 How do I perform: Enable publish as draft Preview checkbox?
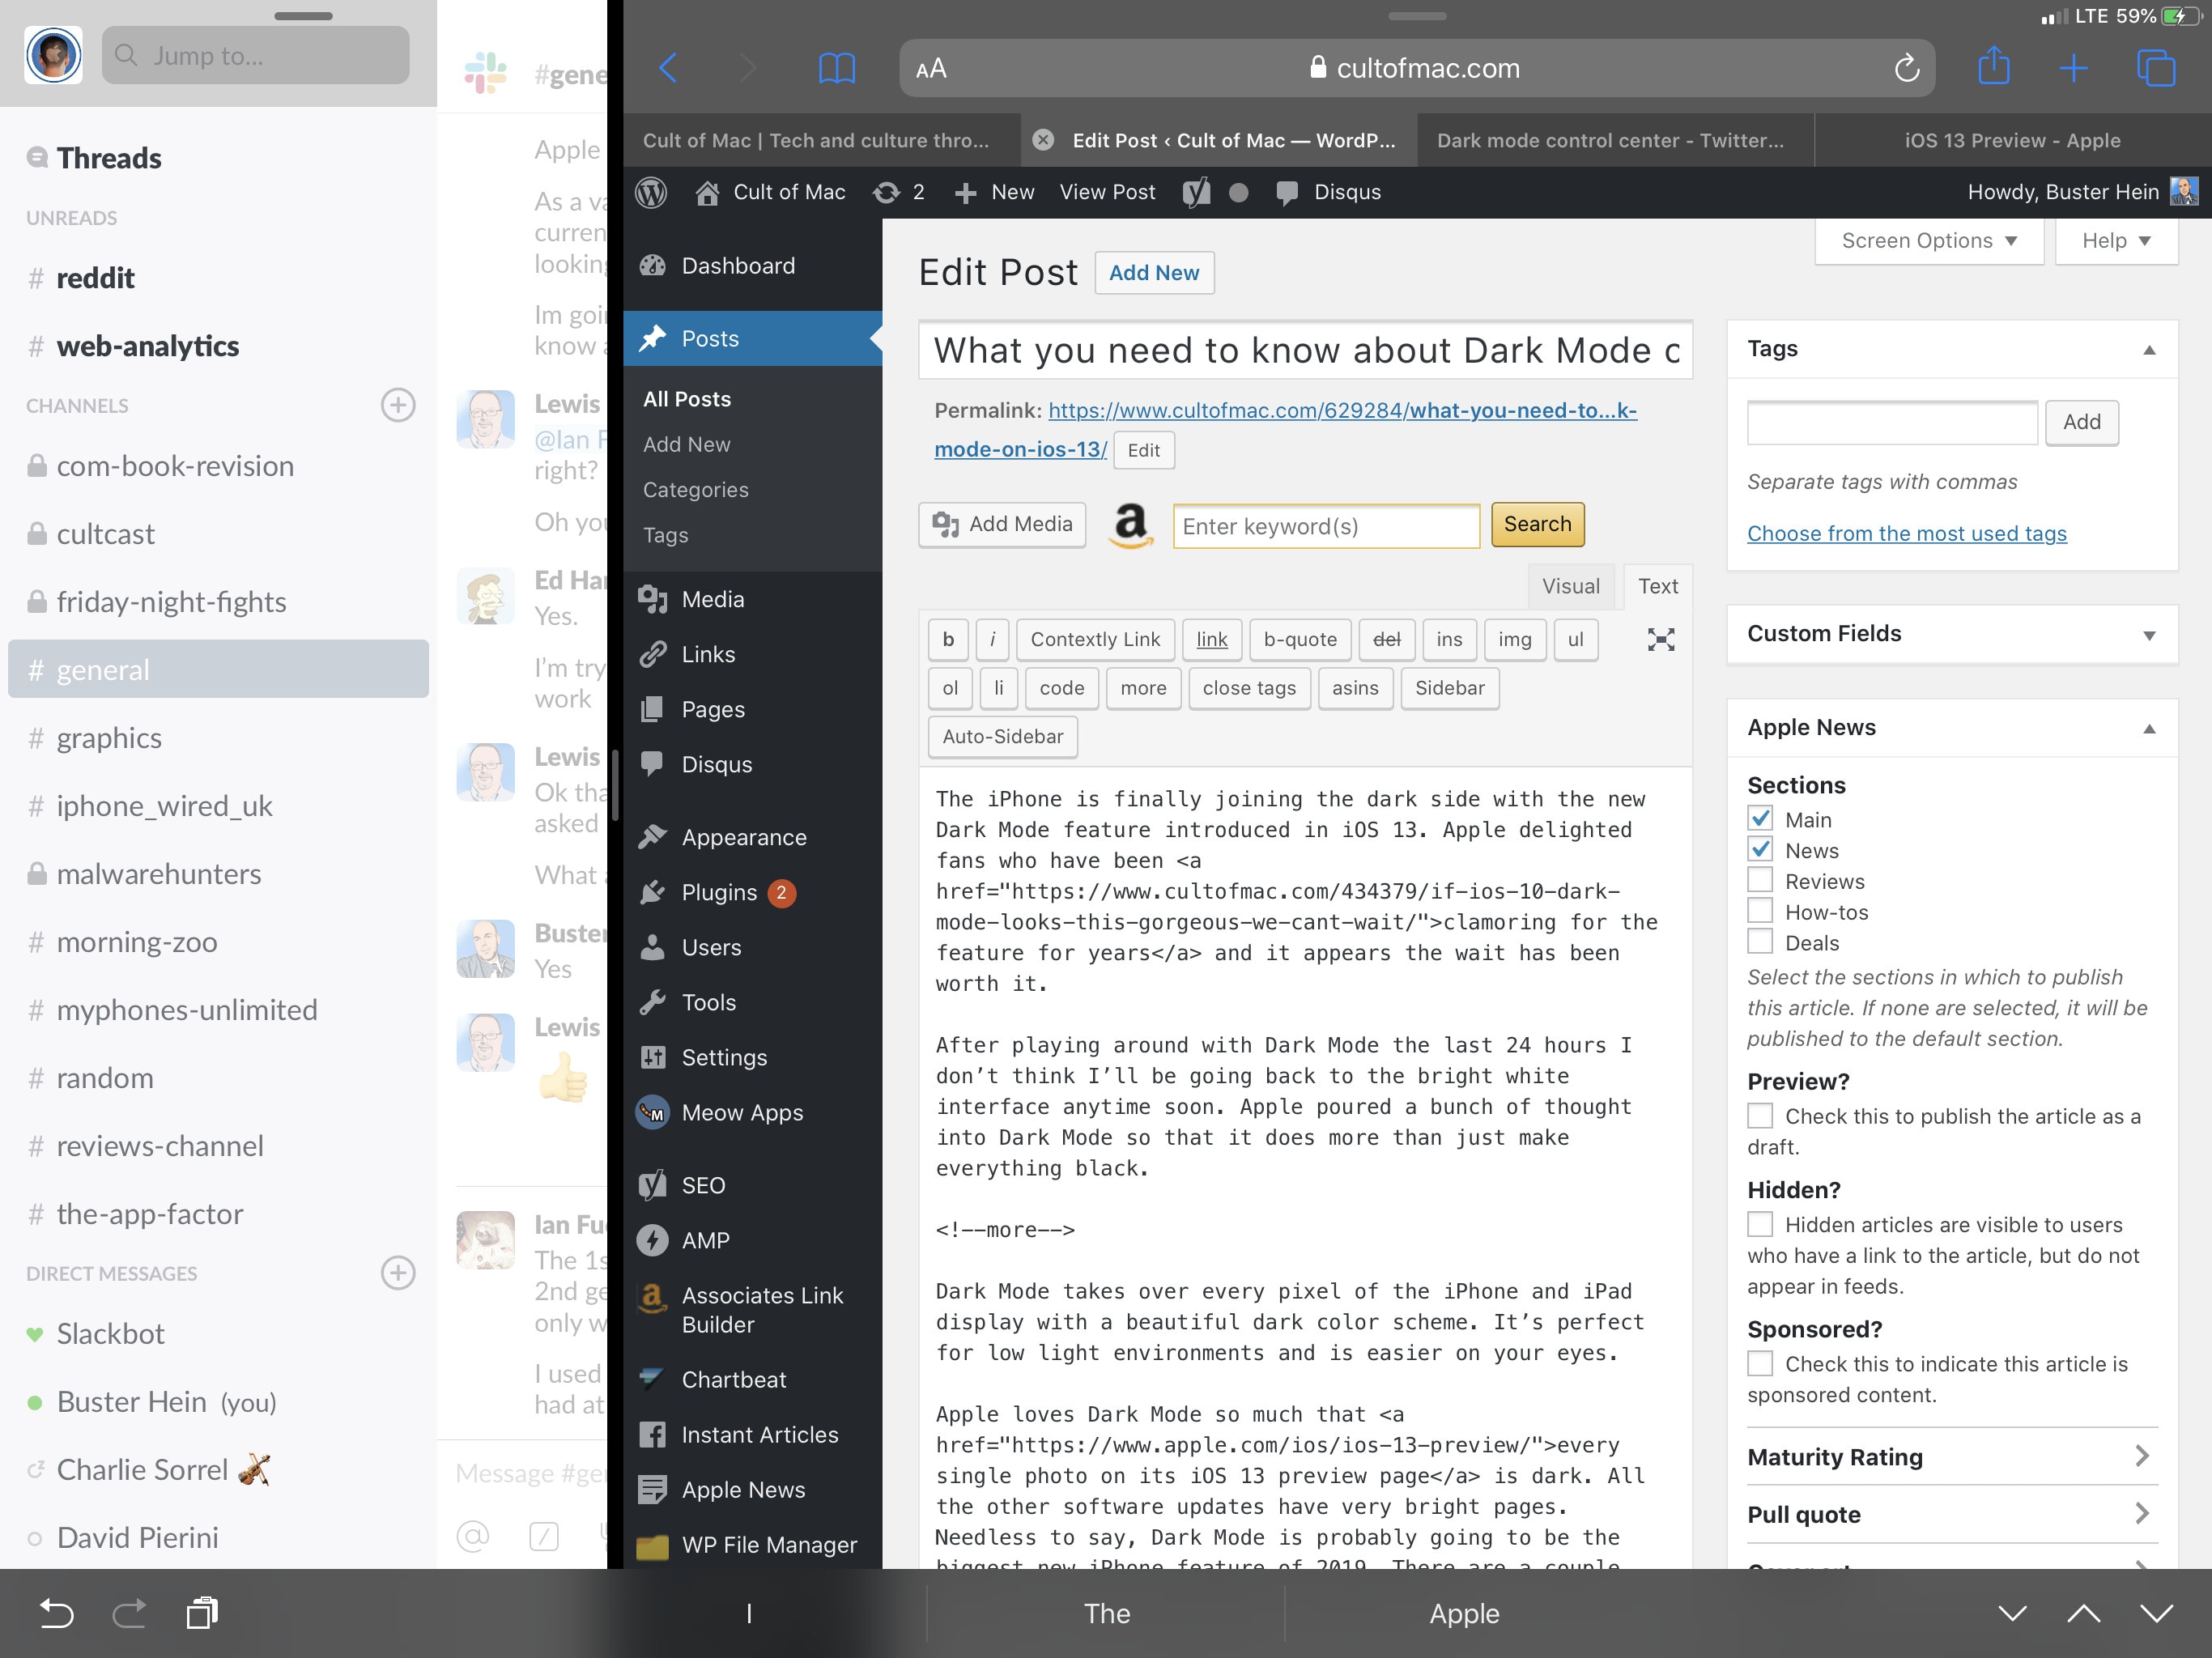(x=1760, y=1116)
